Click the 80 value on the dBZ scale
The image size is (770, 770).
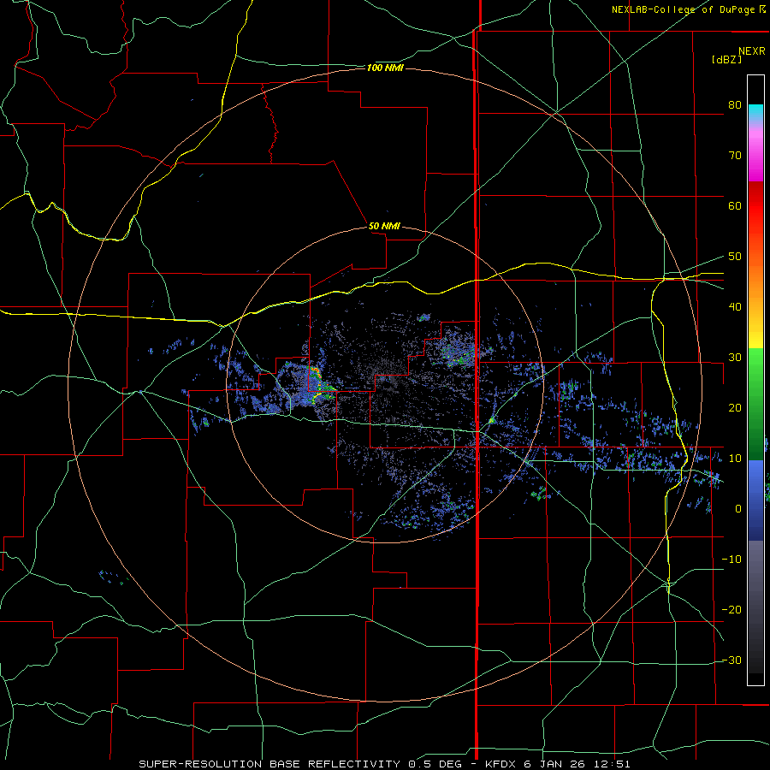tap(735, 104)
